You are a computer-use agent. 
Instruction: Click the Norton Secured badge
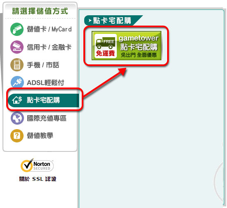37,165
